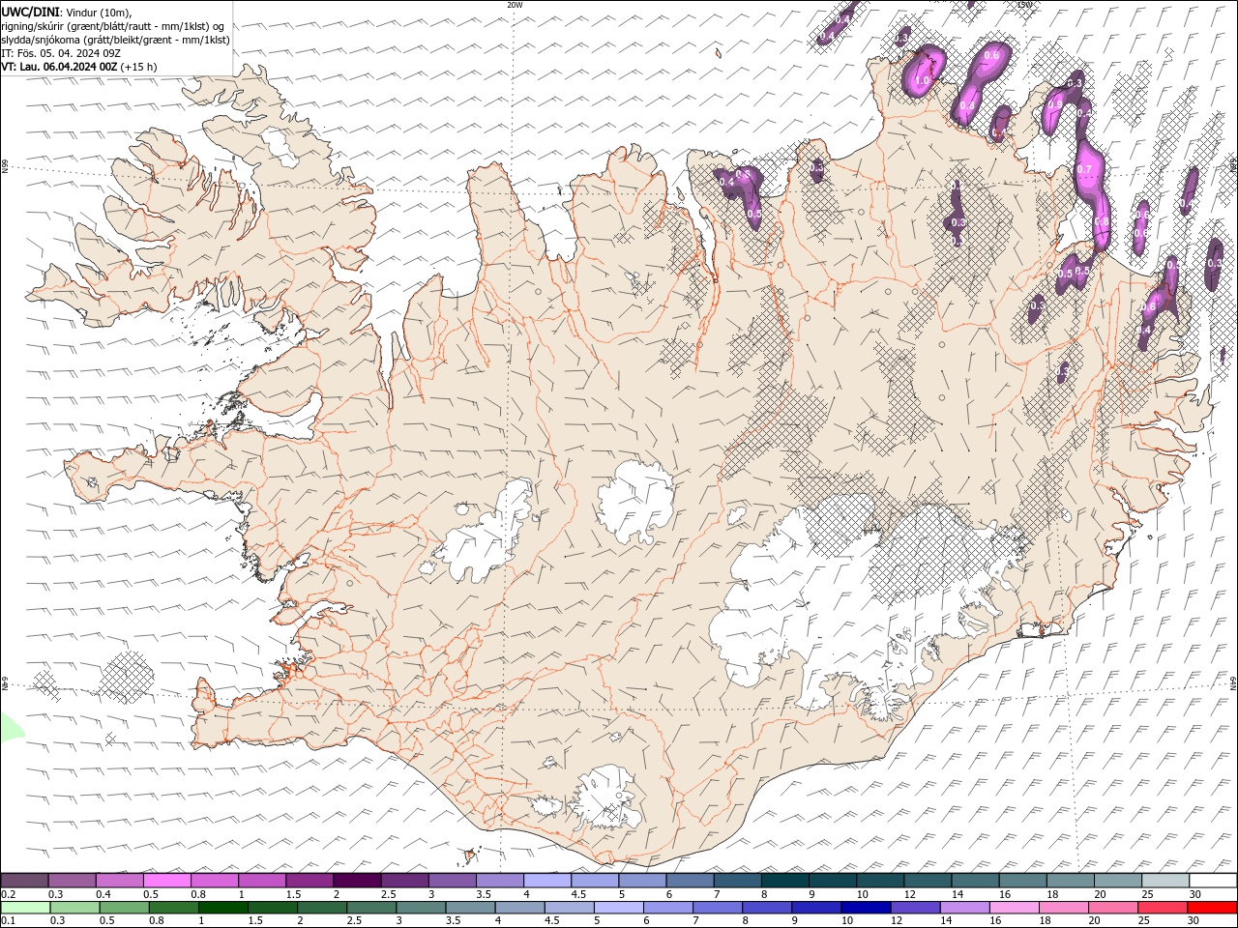
Task: Click the "15W" longitude label
Action: 1024,5
